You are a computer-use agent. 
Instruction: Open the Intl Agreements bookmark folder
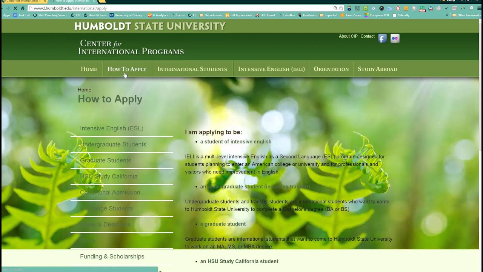[238, 15]
